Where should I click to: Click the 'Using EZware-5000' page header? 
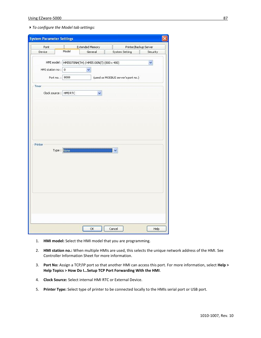(45, 18)
